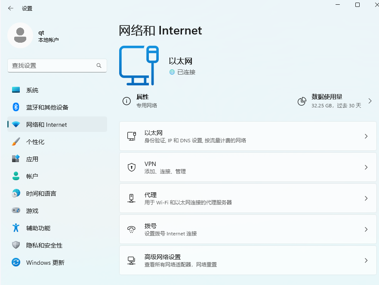Open 数据使用量 32.25 GB details
379x285 pixels.
335,101
